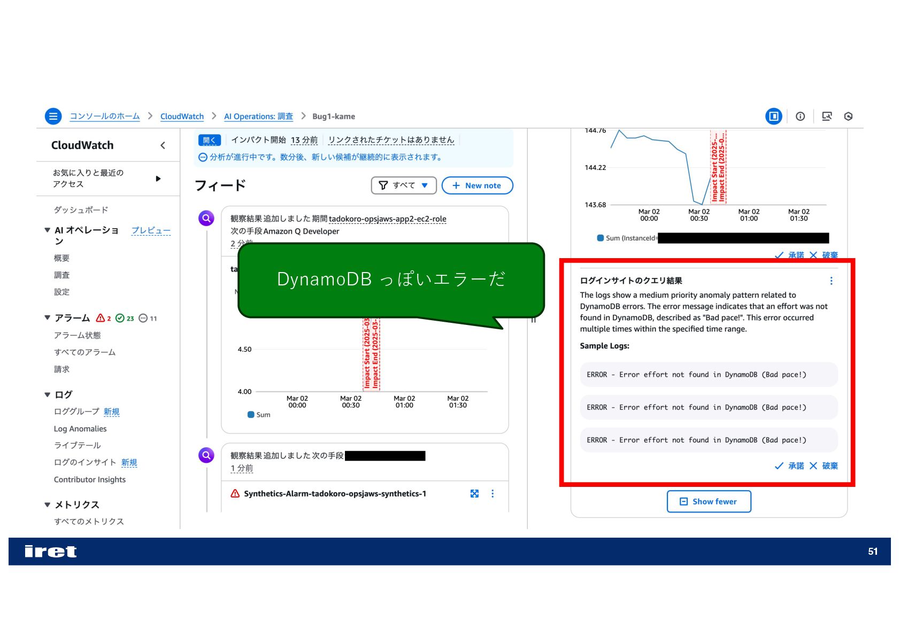The image size is (900, 636).
Task: Open ログのインサイト in the sidebar
Action: coord(85,462)
